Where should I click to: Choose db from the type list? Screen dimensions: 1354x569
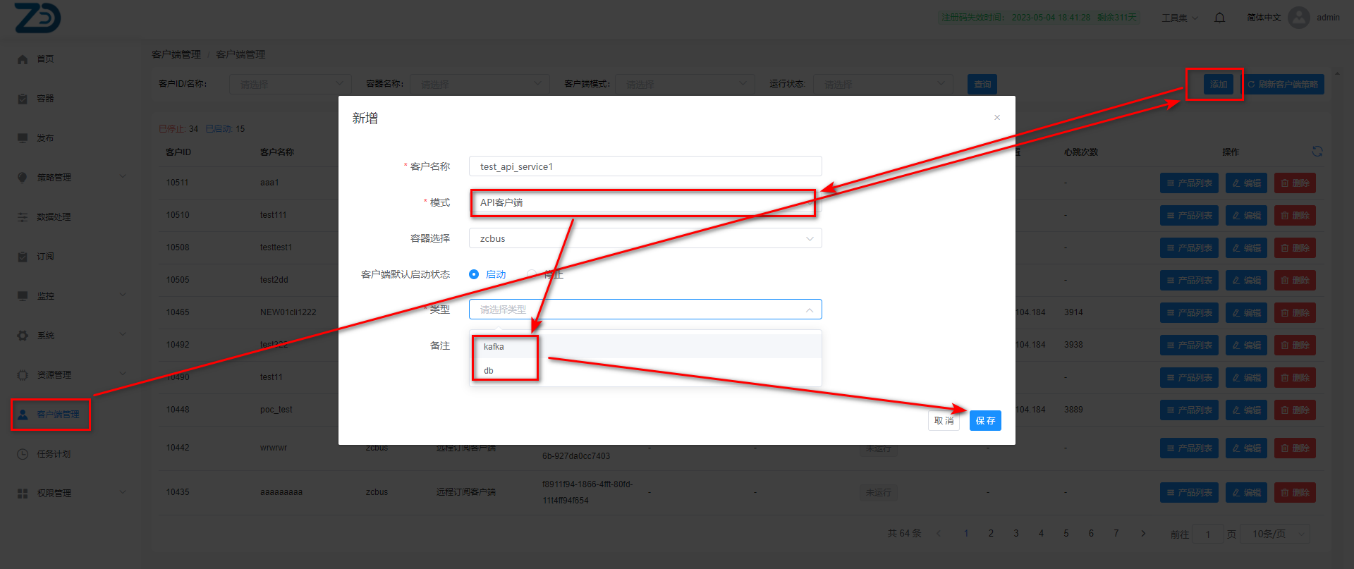(489, 371)
